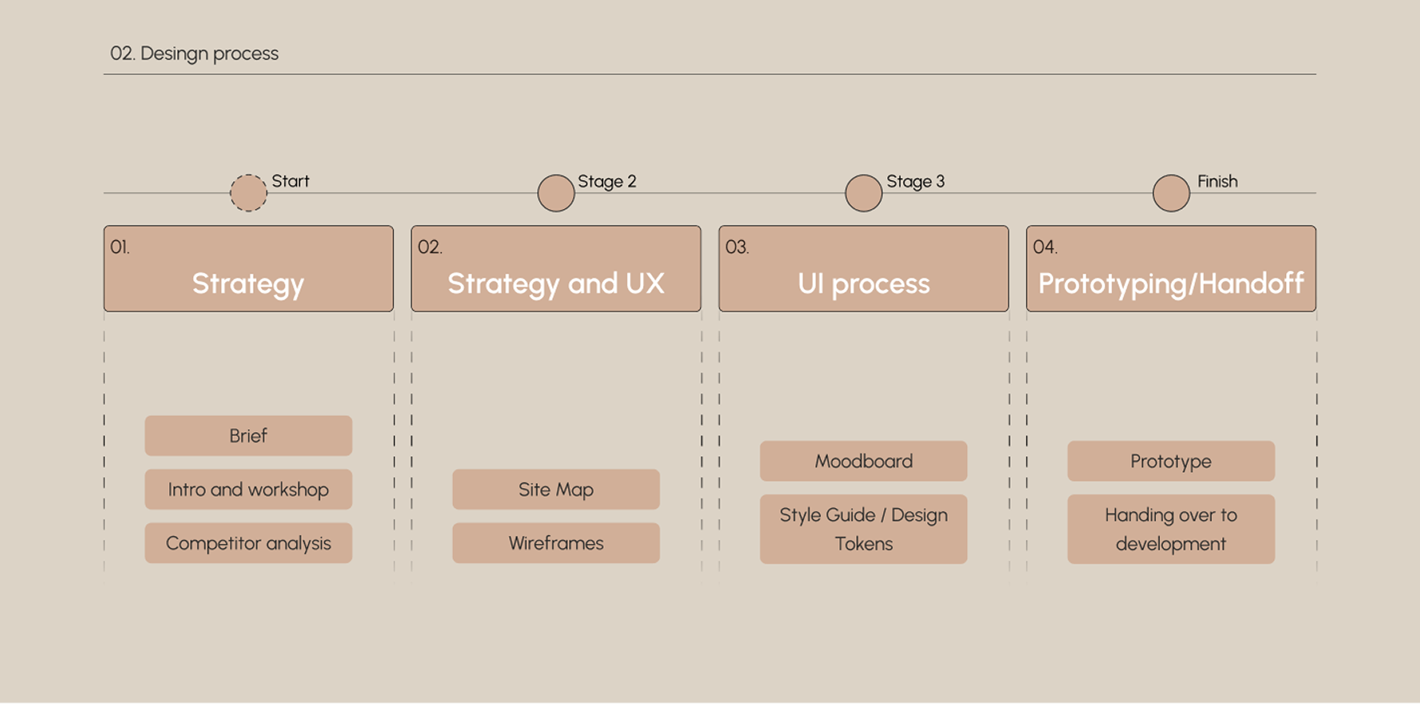Select the Intro and workshop item

(x=248, y=490)
